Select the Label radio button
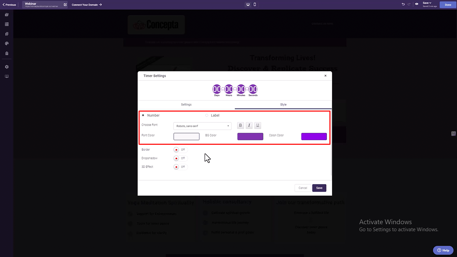 [207, 115]
